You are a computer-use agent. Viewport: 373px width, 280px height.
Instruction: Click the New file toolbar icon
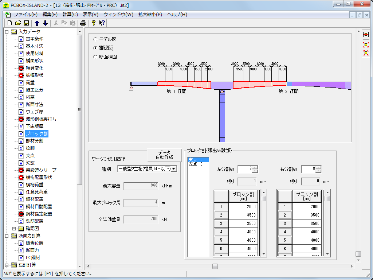tap(10, 23)
